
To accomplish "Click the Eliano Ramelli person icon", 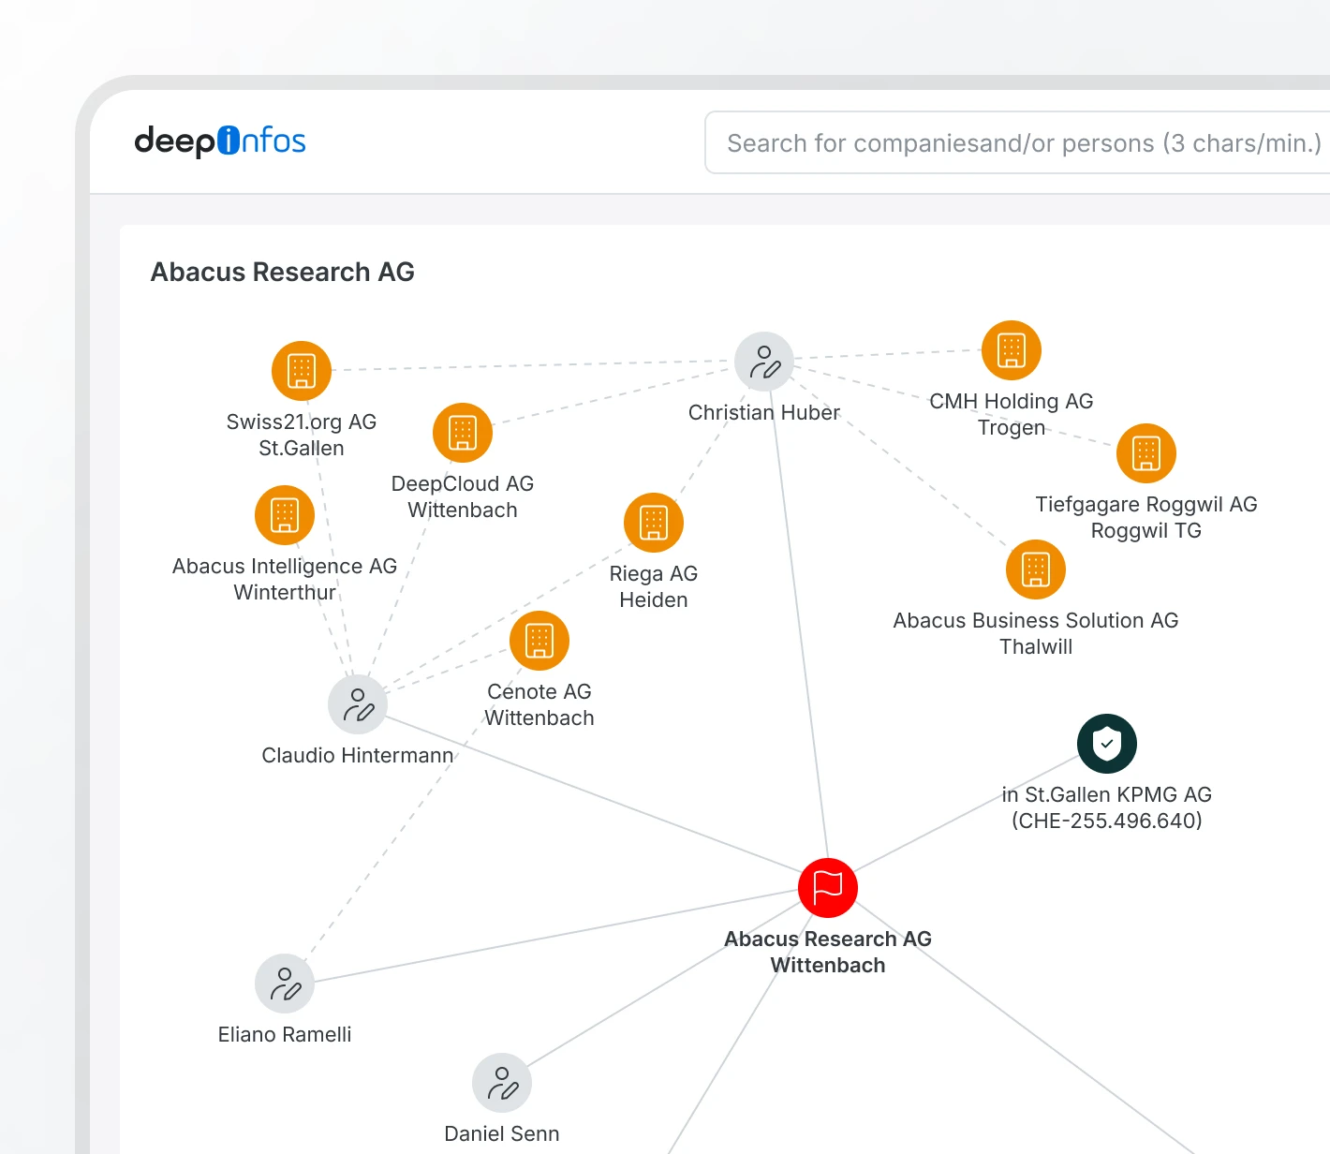I will (x=285, y=984).
